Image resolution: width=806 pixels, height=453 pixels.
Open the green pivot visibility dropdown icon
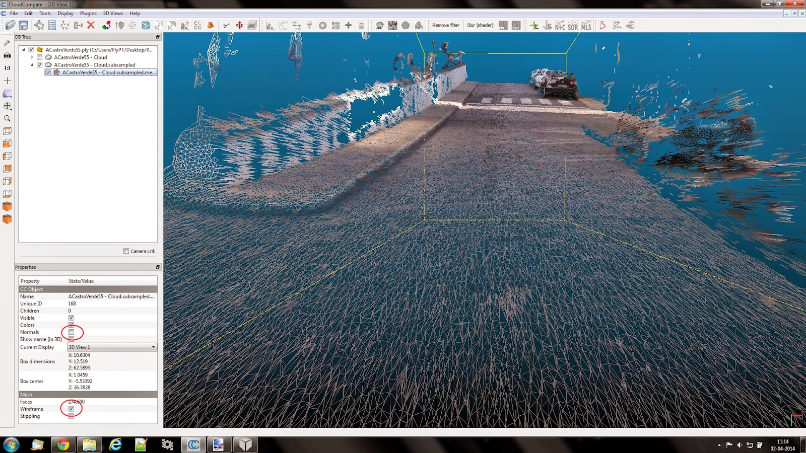click(x=7, y=106)
